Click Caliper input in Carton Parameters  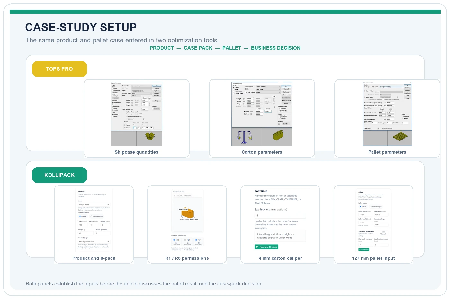(x=259, y=114)
